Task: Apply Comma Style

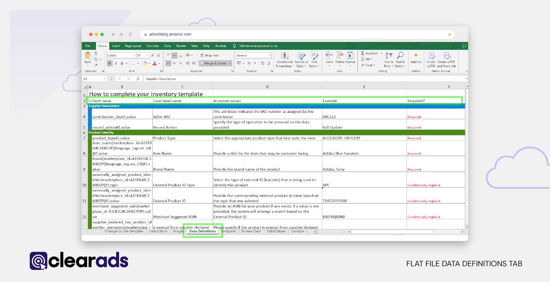Action: point(255,63)
